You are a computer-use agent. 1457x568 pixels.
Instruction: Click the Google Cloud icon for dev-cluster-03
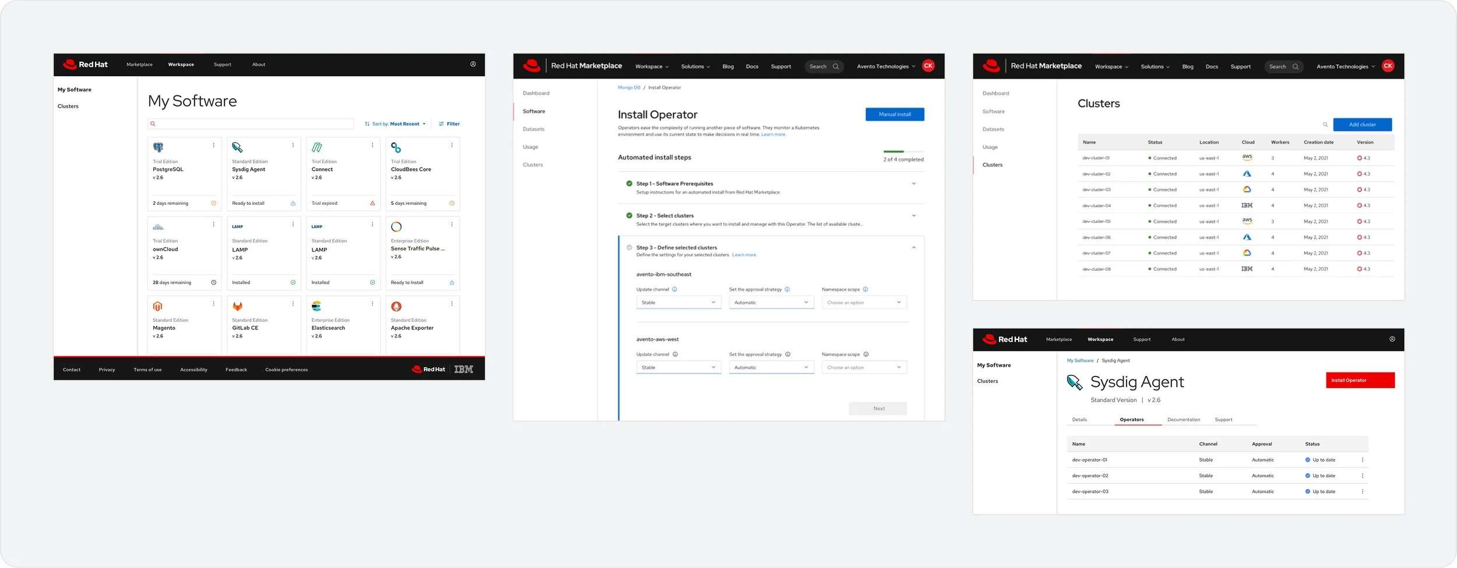(1247, 190)
